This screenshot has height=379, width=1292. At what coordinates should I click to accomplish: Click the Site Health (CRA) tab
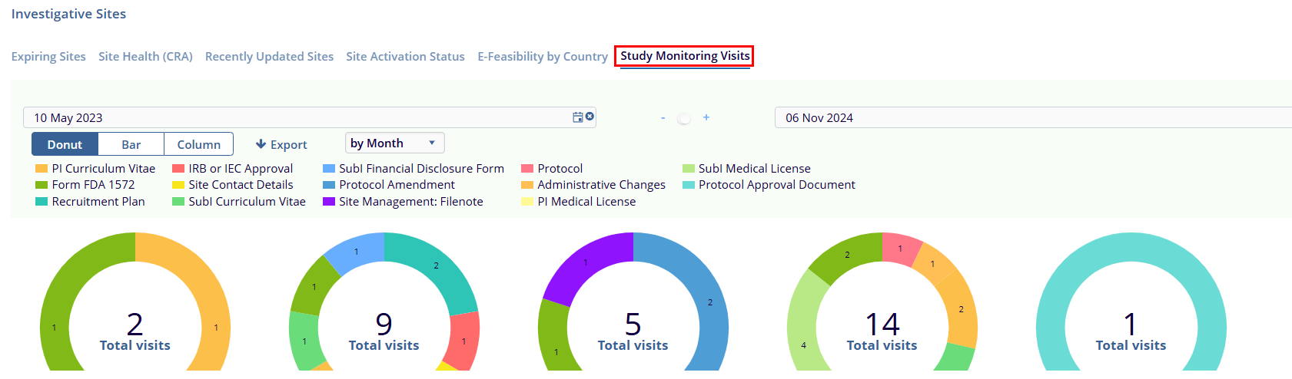pos(145,57)
